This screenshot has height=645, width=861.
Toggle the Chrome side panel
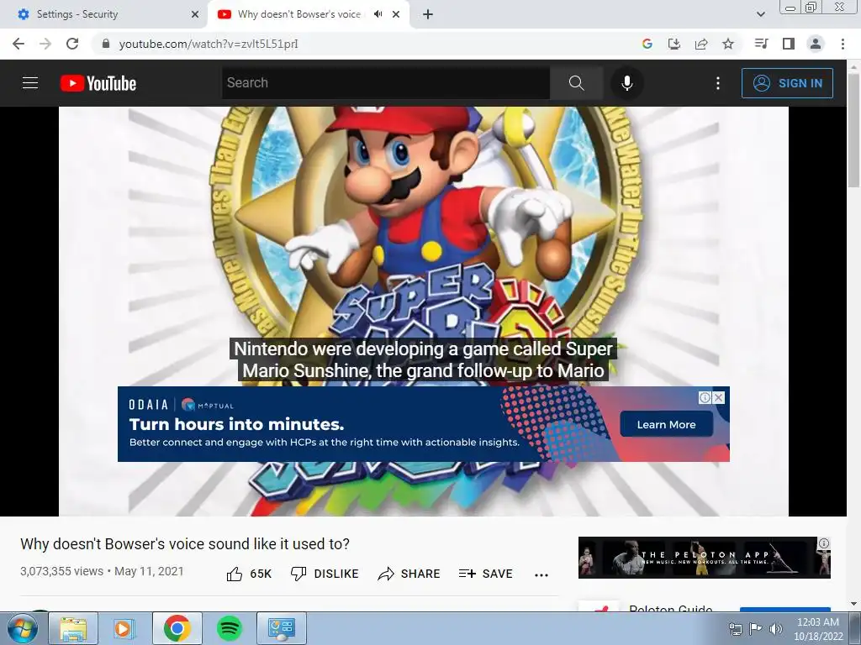point(789,44)
